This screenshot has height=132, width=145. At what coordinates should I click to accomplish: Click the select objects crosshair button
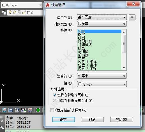pyautogui.click(x=132, y=17)
